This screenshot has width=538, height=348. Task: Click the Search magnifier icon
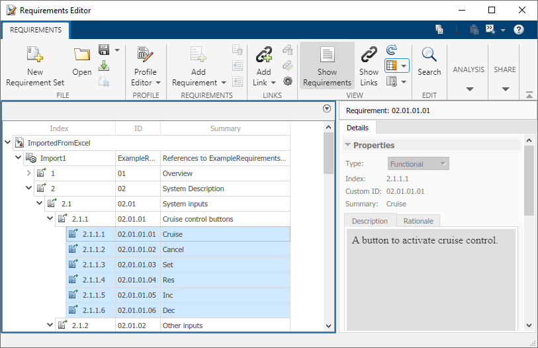pyautogui.click(x=429, y=54)
